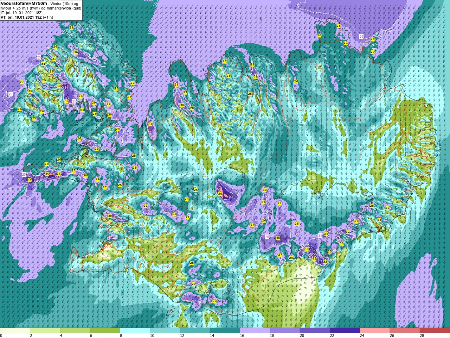Click the 0–2 m/s pale yellow legend swatch
The width and height of the screenshot is (450, 338).
point(15,331)
